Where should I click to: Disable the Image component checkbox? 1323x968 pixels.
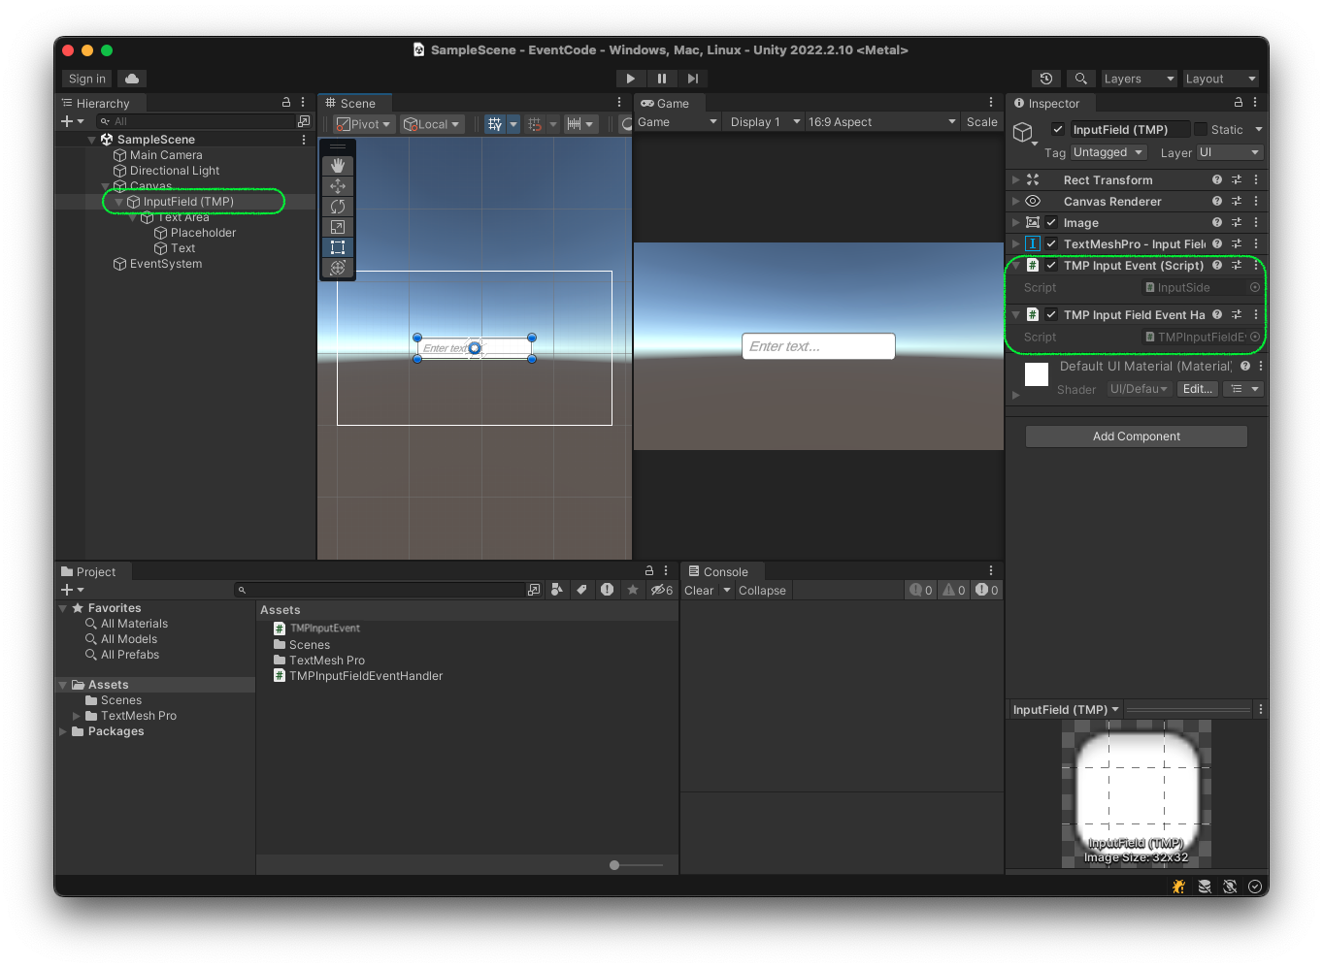coord(1051,222)
